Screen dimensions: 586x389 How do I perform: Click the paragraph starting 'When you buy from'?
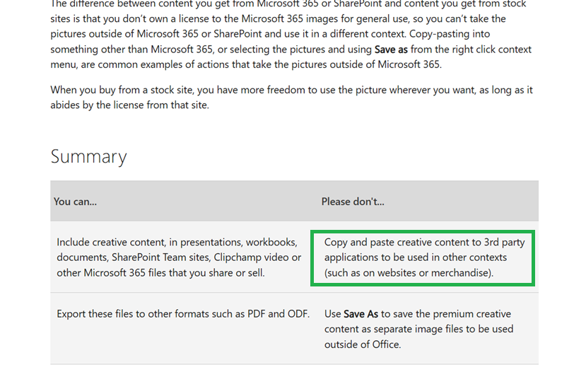pyautogui.click(x=291, y=98)
